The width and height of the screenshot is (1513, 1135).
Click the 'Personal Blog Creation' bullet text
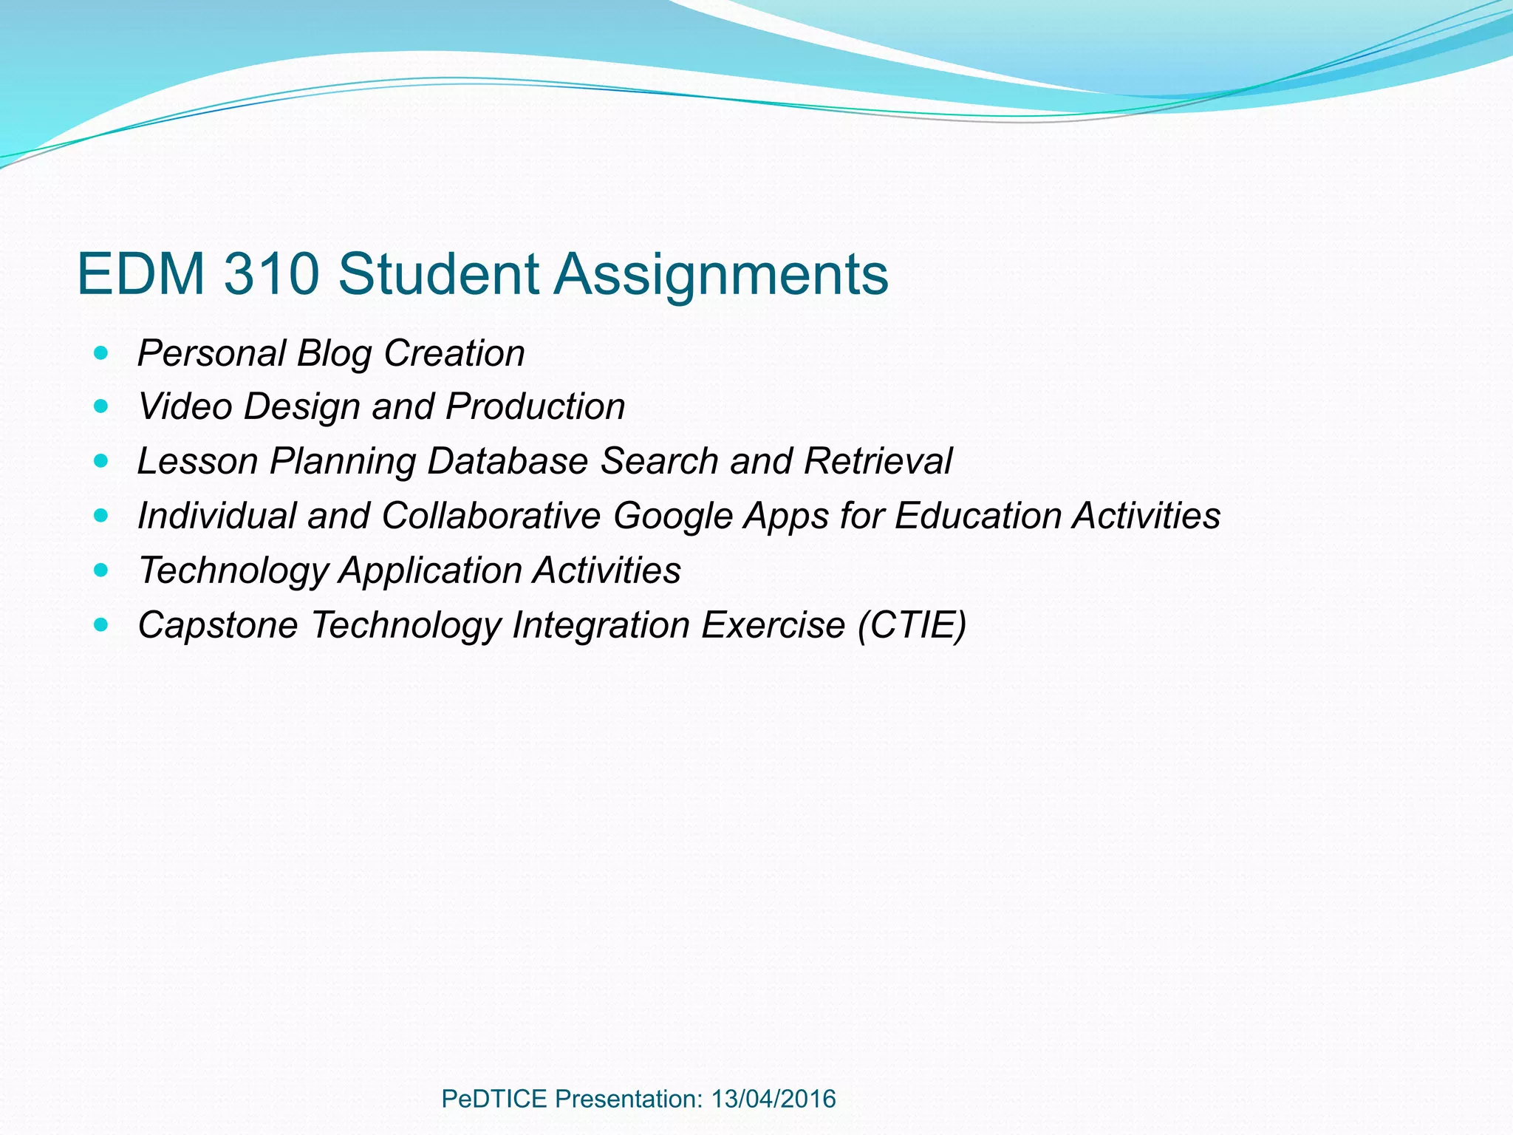click(x=331, y=353)
